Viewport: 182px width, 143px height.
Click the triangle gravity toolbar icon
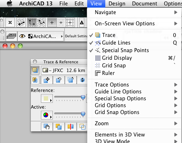coord(82,22)
